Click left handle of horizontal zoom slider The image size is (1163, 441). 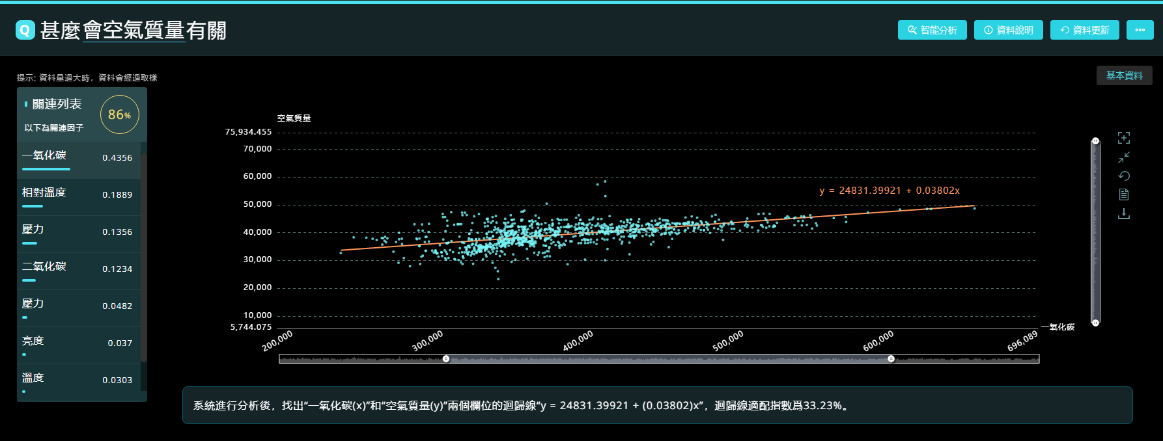pyautogui.click(x=446, y=359)
